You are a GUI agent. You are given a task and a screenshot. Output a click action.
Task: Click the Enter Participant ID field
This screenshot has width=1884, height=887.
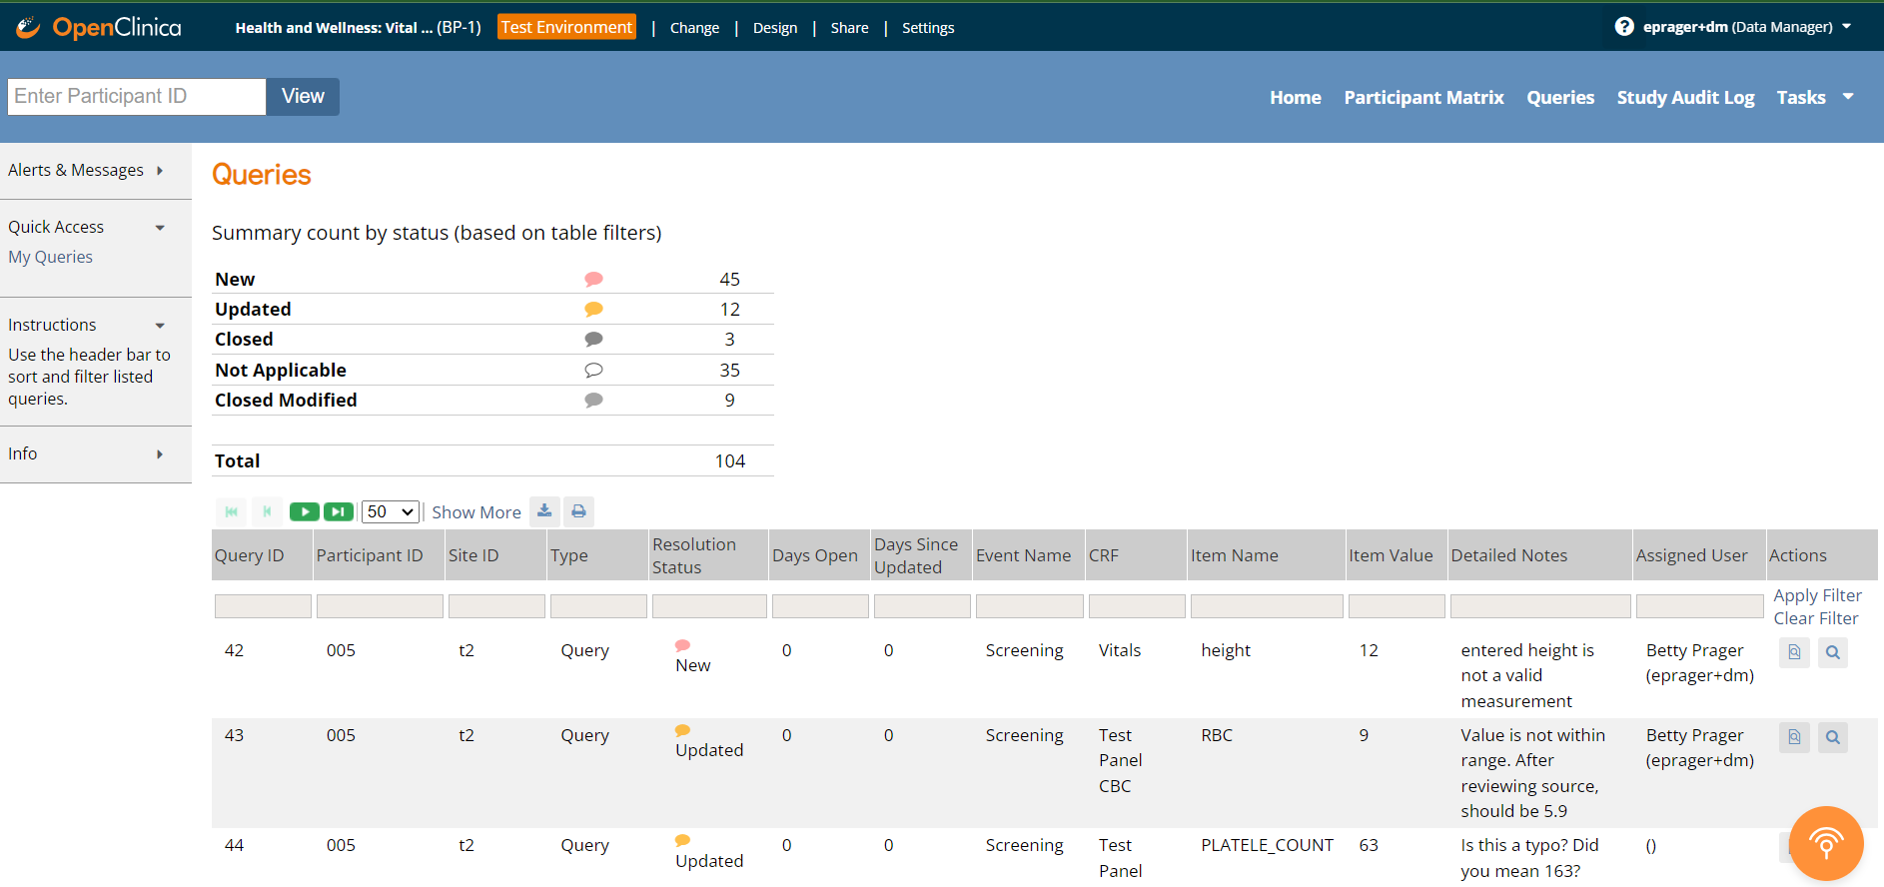tap(137, 96)
